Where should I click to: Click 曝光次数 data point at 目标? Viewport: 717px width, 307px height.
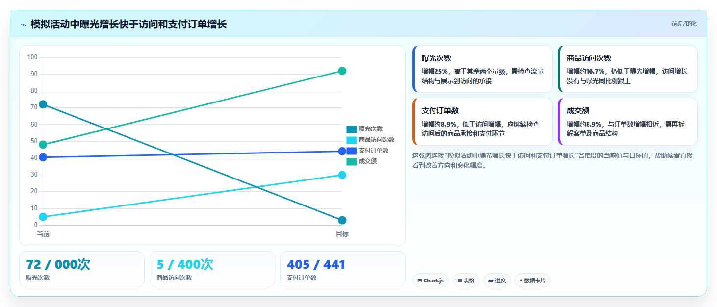tap(342, 220)
